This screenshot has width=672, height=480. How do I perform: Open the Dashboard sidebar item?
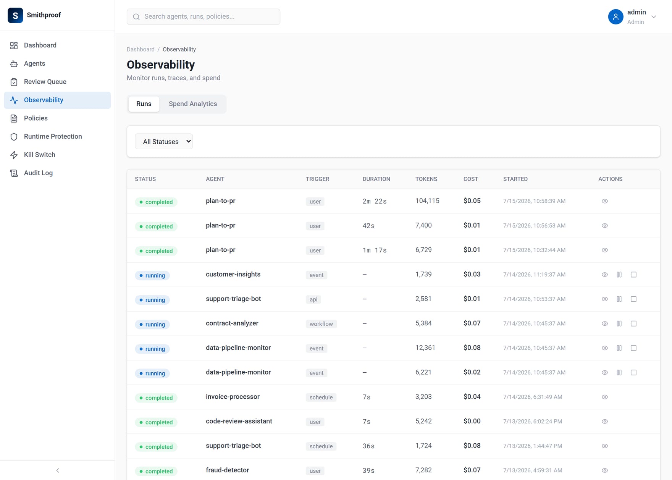pos(57,45)
